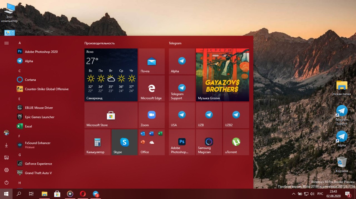Jump to letter E header in app list

pyautogui.click(x=19, y=99)
